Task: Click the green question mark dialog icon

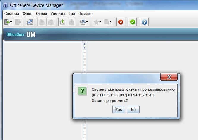Action: [x=82, y=91]
